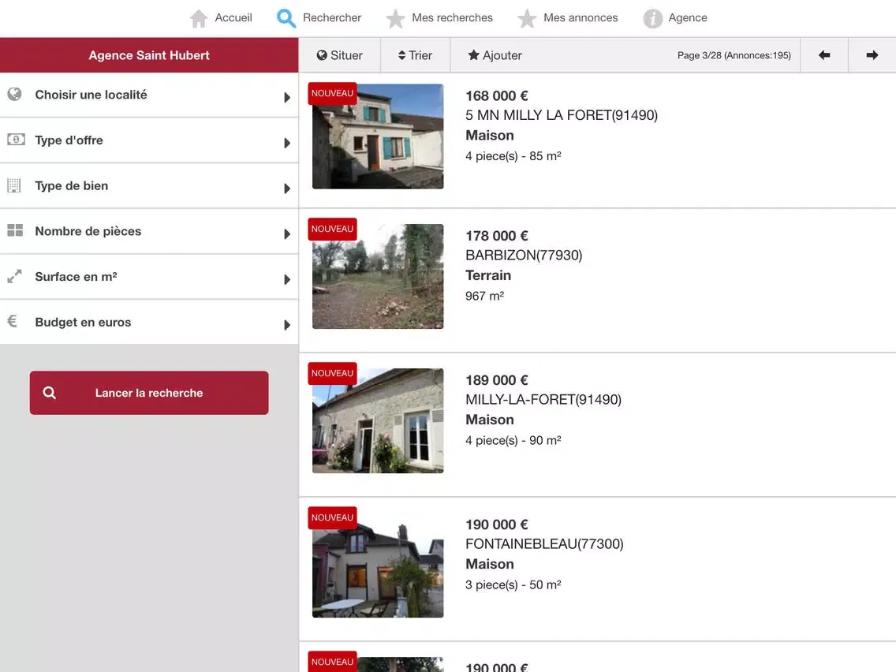
Task: Click the Accueil home icon
Action: click(198, 18)
